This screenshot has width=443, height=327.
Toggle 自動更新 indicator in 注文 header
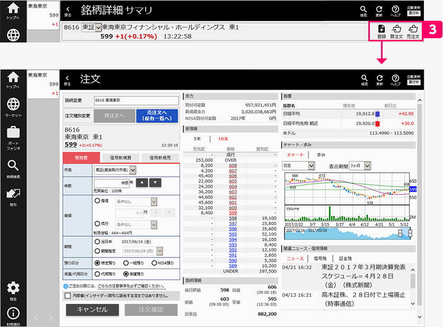414,80
